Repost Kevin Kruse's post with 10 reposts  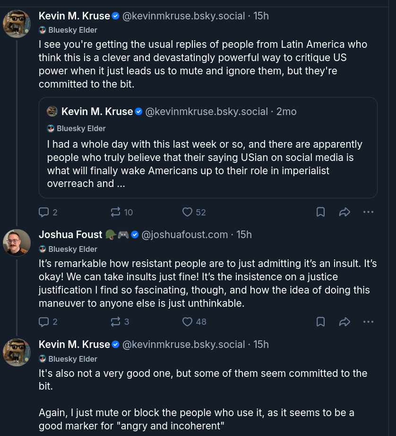point(116,212)
